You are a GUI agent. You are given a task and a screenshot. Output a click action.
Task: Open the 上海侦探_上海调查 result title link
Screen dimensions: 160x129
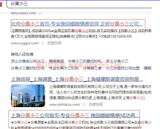tap(77, 79)
